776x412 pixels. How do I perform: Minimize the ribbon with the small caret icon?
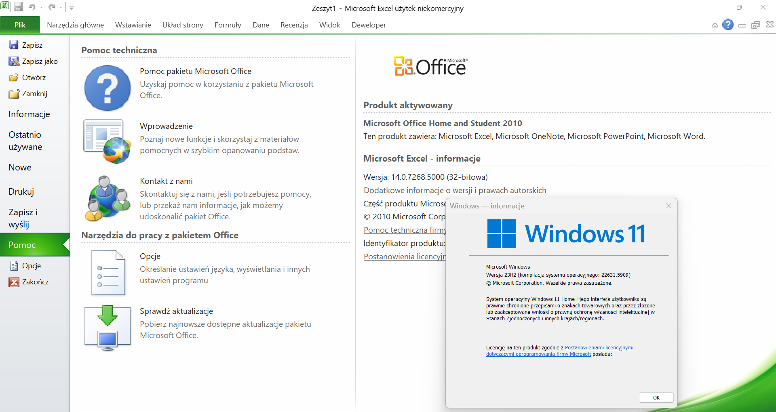pyautogui.click(x=715, y=25)
